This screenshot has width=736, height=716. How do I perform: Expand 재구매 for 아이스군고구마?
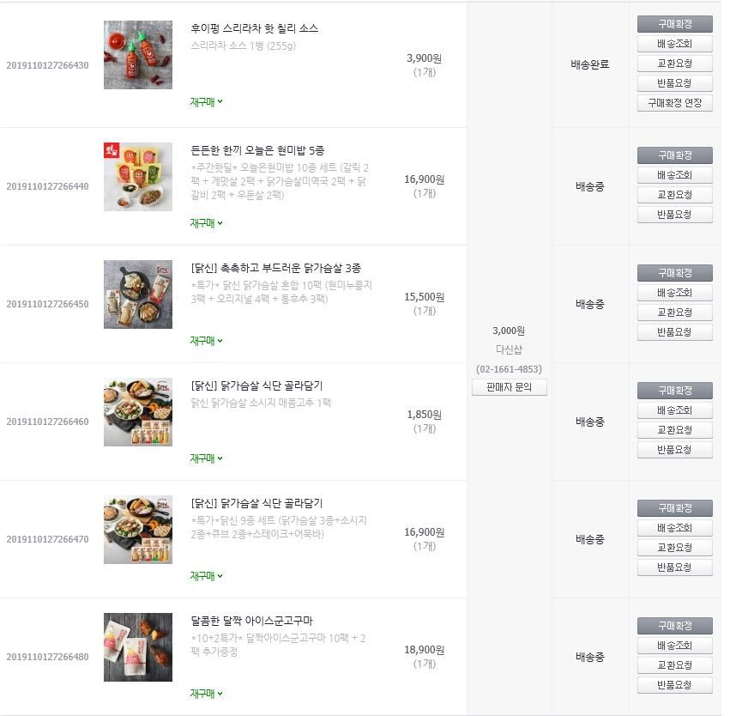tap(206, 694)
